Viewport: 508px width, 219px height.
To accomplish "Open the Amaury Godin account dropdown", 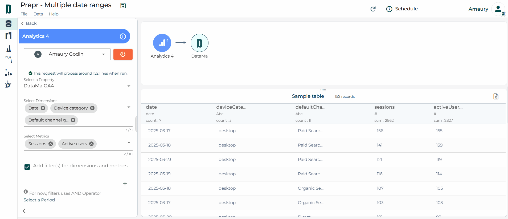I will coord(67,54).
